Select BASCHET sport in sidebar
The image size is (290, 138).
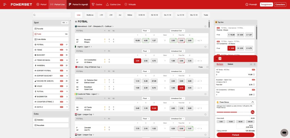51,55
